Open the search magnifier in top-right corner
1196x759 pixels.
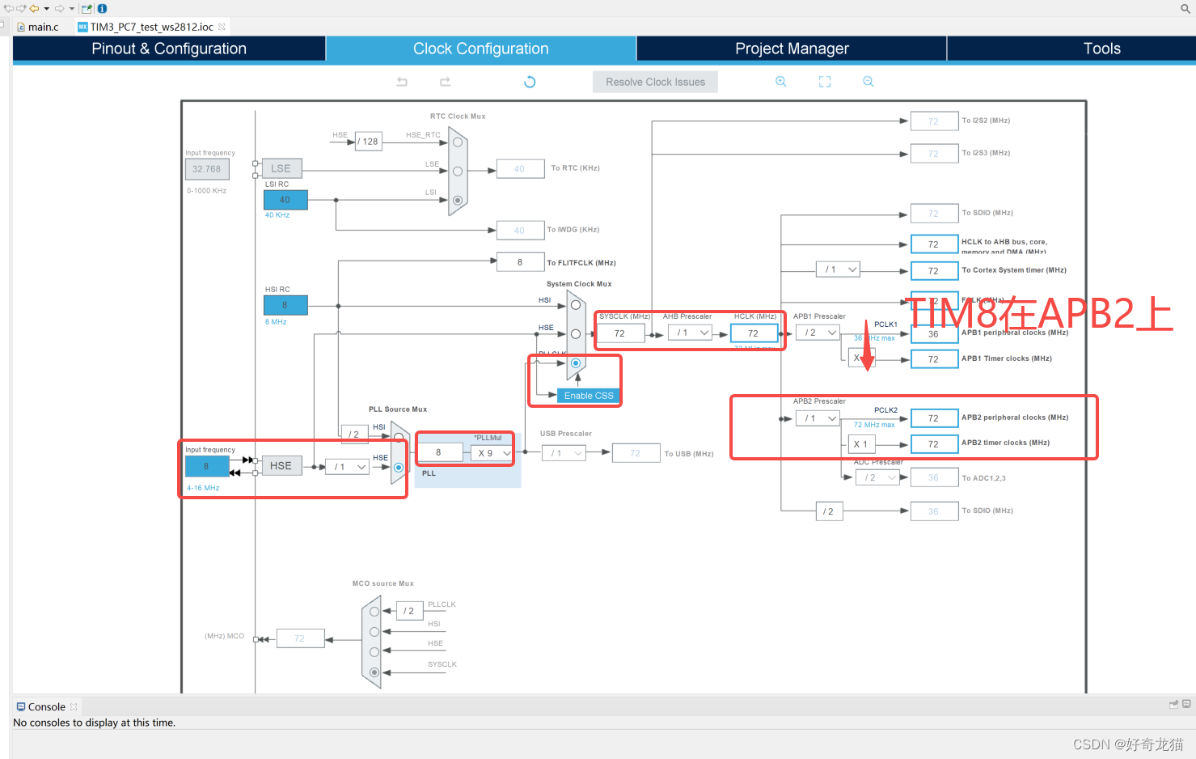pyautogui.click(x=1185, y=8)
